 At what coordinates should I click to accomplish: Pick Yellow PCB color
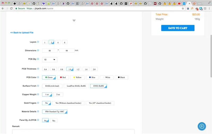click(x=77, y=77)
